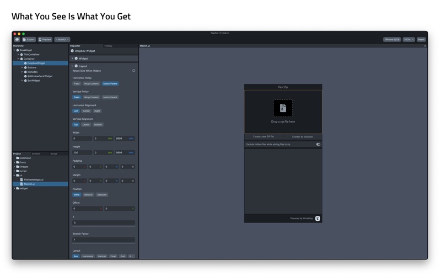Collapse the Layout section in Inspector
441x276 pixels.
(72, 66)
